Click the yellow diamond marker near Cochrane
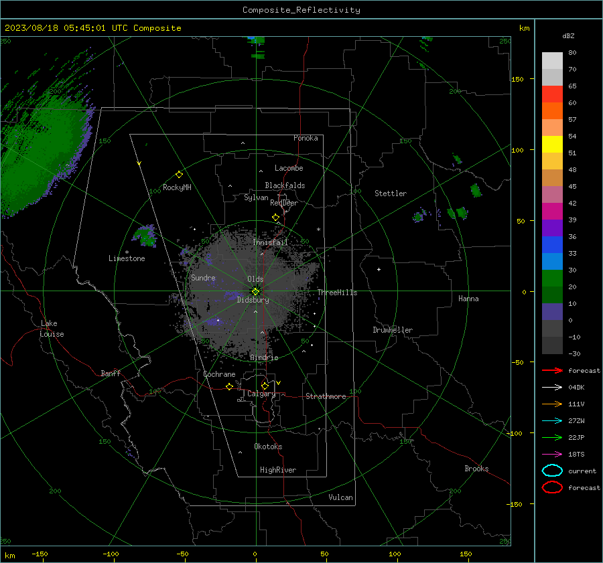 click(229, 386)
